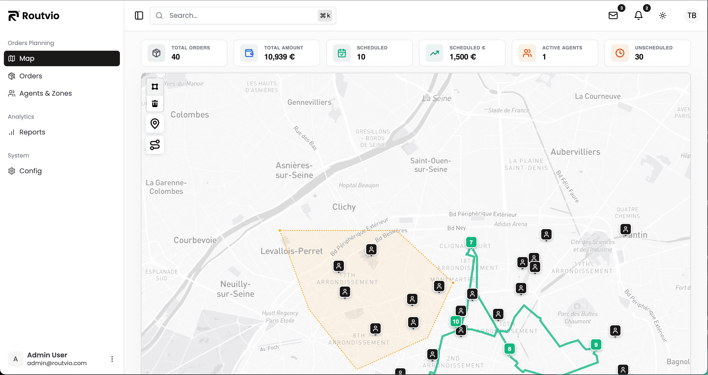Click the Total Orders value 40
The width and height of the screenshot is (708, 375).
click(176, 57)
